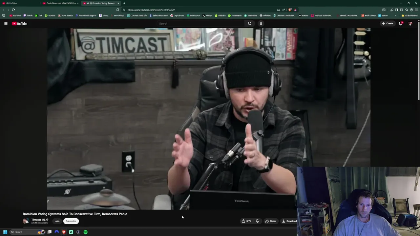The height and width of the screenshot is (236, 420).
Task: Open the Nature bookmark
Action: pos(304,15)
